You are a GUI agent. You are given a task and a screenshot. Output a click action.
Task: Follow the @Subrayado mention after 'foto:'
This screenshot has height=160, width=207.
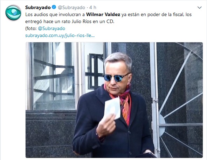point(51,28)
